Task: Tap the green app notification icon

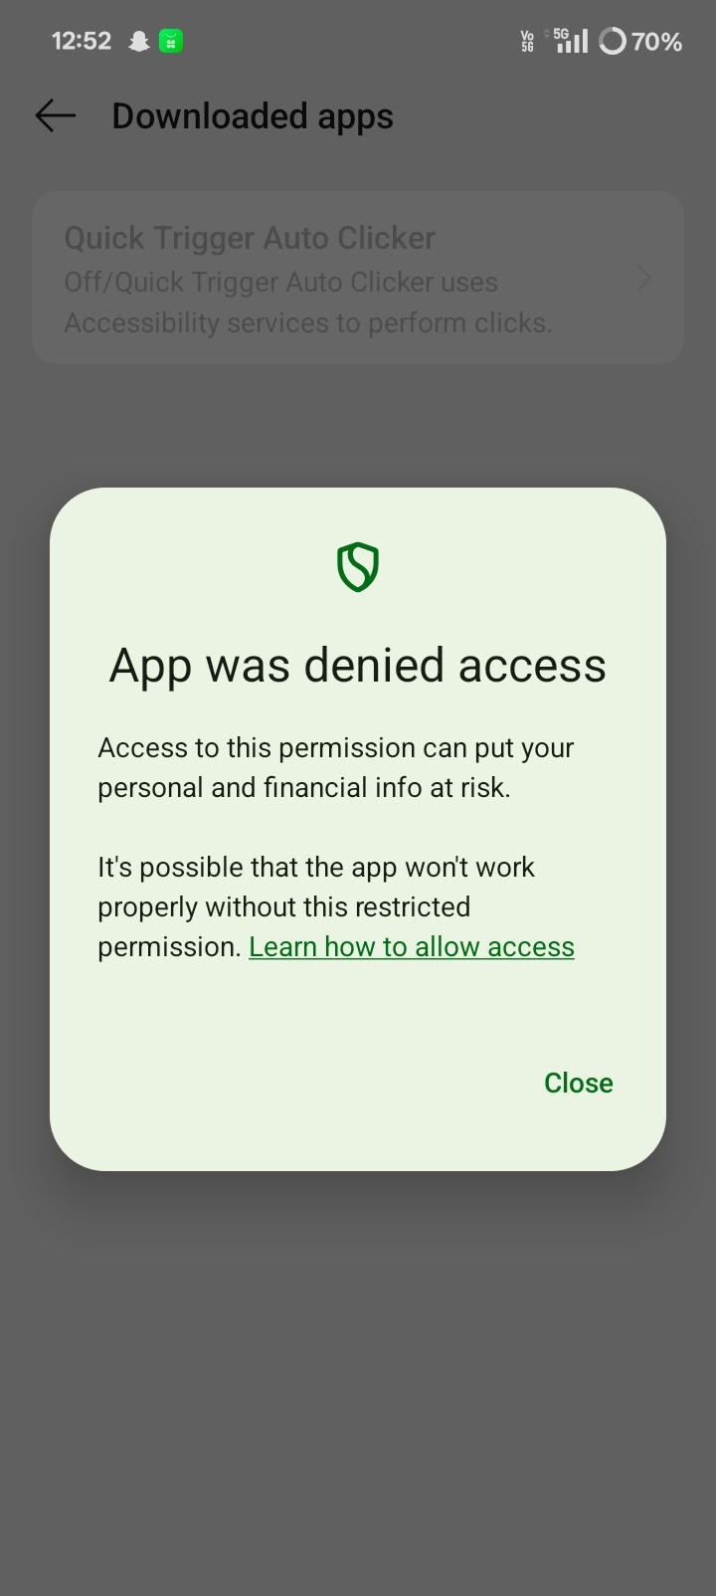Action: point(171,42)
